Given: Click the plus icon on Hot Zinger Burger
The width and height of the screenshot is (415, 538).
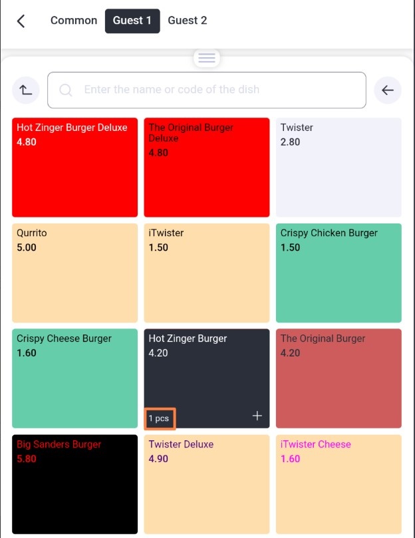Looking at the screenshot, I should tap(257, 416).
